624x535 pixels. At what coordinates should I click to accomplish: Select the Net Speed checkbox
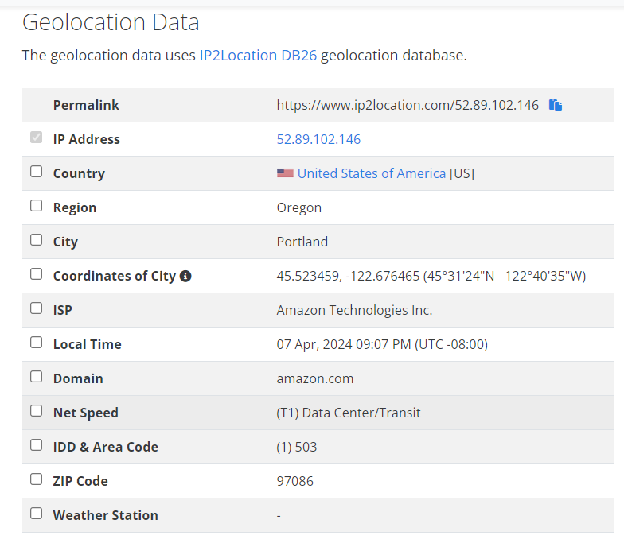click(37, 411)
